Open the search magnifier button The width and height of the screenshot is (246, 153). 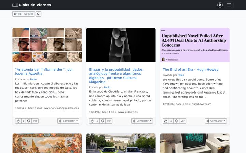pyautogui.click(x=38, y=14)
